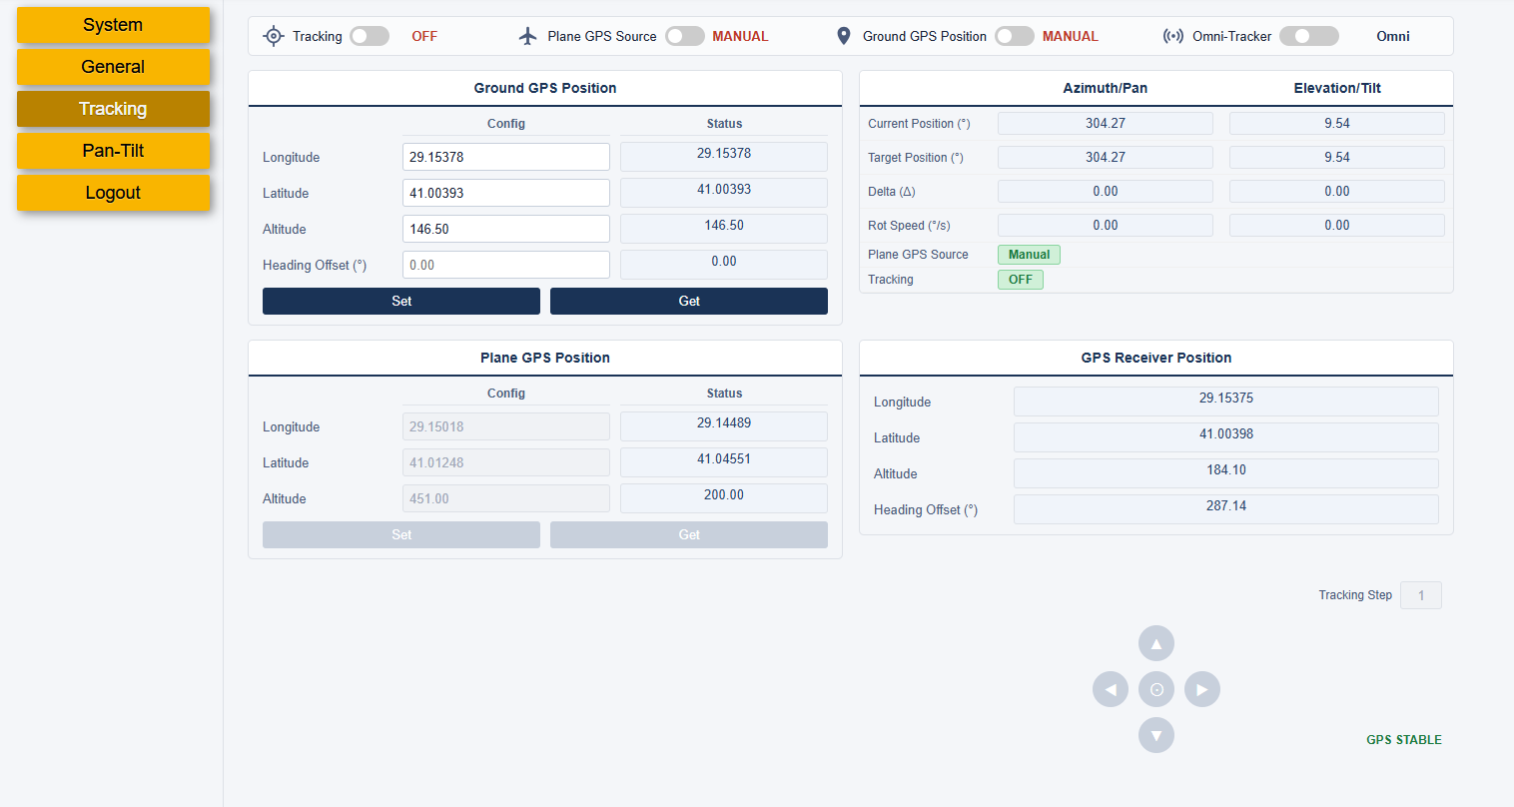Click the Plane GPS Latitude config field

coord(506,462)
